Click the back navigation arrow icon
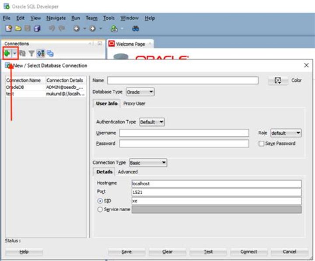The height and width of the screenshot is (261, 315). click(77, 28)
